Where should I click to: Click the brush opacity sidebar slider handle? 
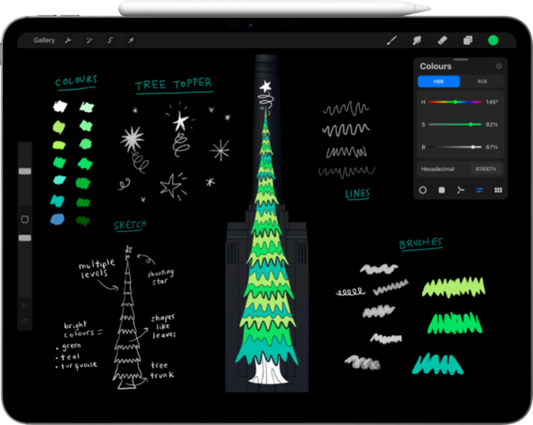click(24, 237)
